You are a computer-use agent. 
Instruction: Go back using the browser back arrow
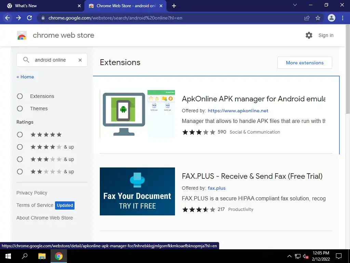8,18
